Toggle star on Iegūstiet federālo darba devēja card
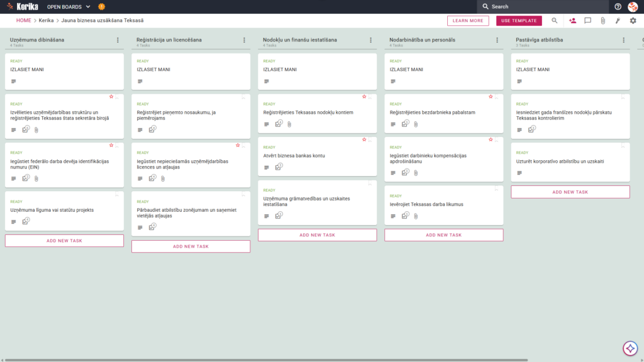 (x=111, y=145)
